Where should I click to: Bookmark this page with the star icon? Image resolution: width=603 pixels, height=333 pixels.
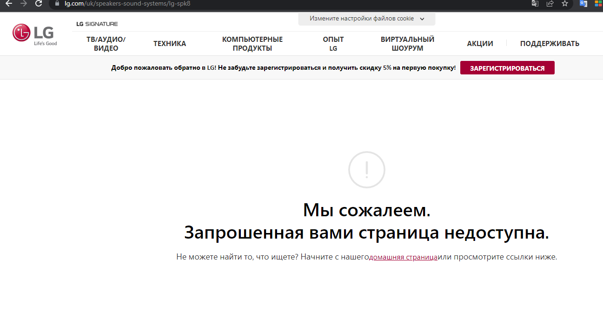click(565, 3)
